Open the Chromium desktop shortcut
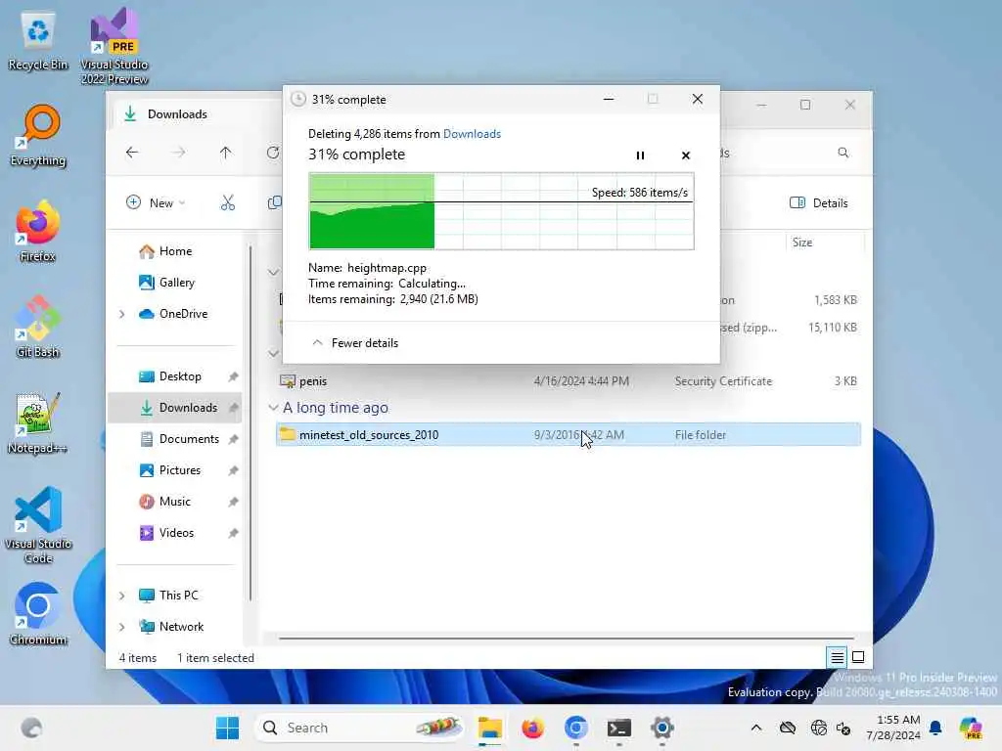The width and height of the screenshot is (1002, 751). [x=38, y=614]
